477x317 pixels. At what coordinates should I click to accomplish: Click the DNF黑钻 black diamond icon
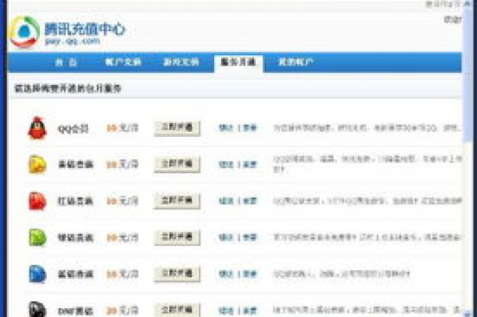[37, 310]
